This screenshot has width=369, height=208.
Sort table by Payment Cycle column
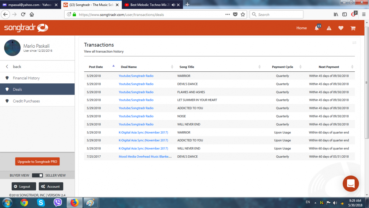(x=300, y=67)
